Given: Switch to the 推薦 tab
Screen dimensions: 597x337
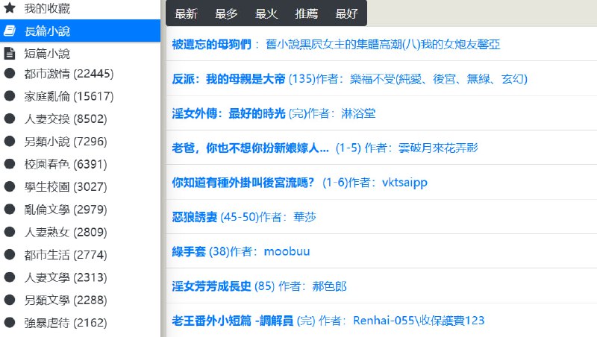Looking at the screenshot, I should click(x=307, y=14).
